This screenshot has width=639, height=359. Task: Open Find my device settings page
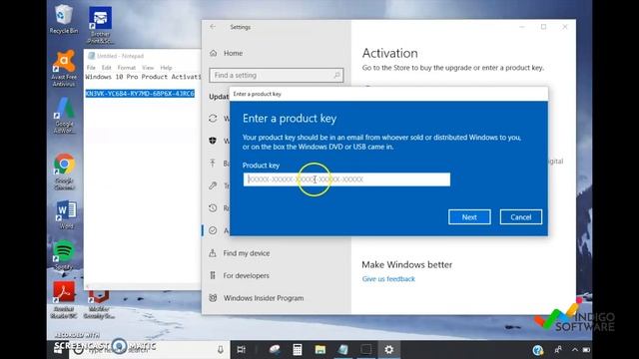click(247, 253)
